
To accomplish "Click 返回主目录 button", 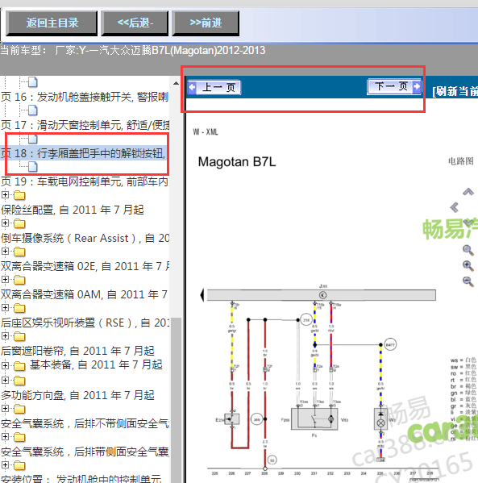I will click(52, 23).
